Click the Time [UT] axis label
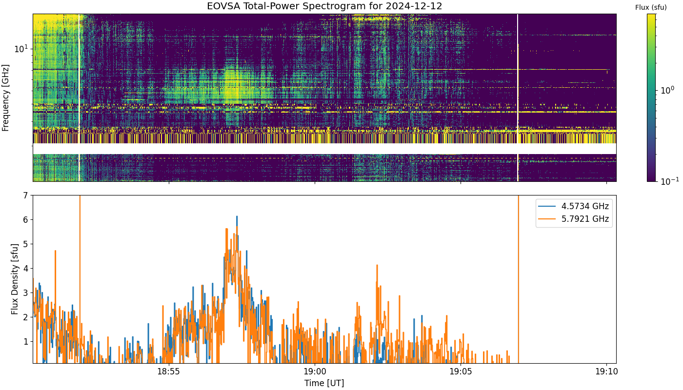The width and height of the screenshot is (683, 390). [324, 383]
